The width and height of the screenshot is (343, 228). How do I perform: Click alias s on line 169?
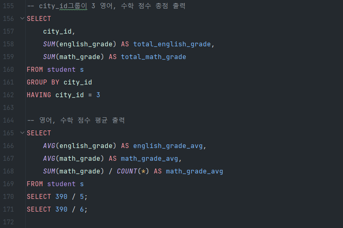82,184
